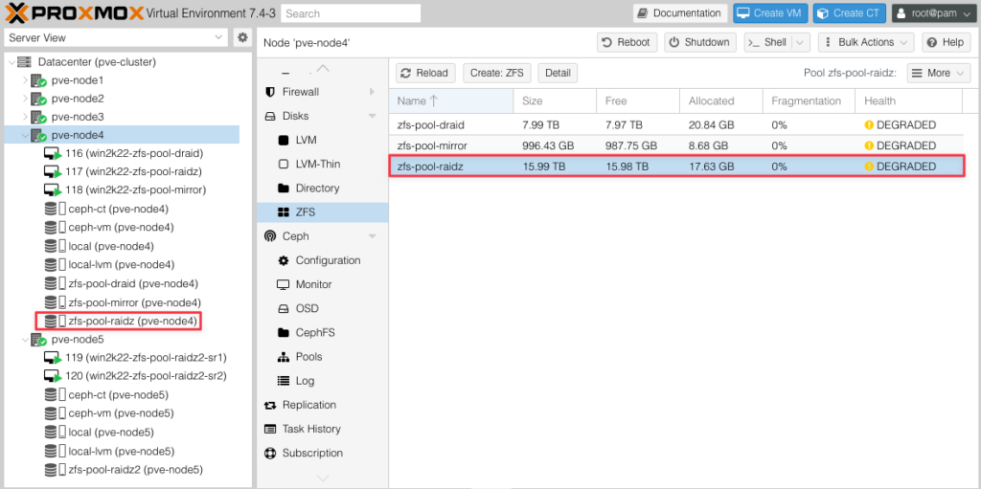981x489 pixels.
Task: Click ceph-ct (pve-node4) storage icon
Action: [x=55, y=209]
